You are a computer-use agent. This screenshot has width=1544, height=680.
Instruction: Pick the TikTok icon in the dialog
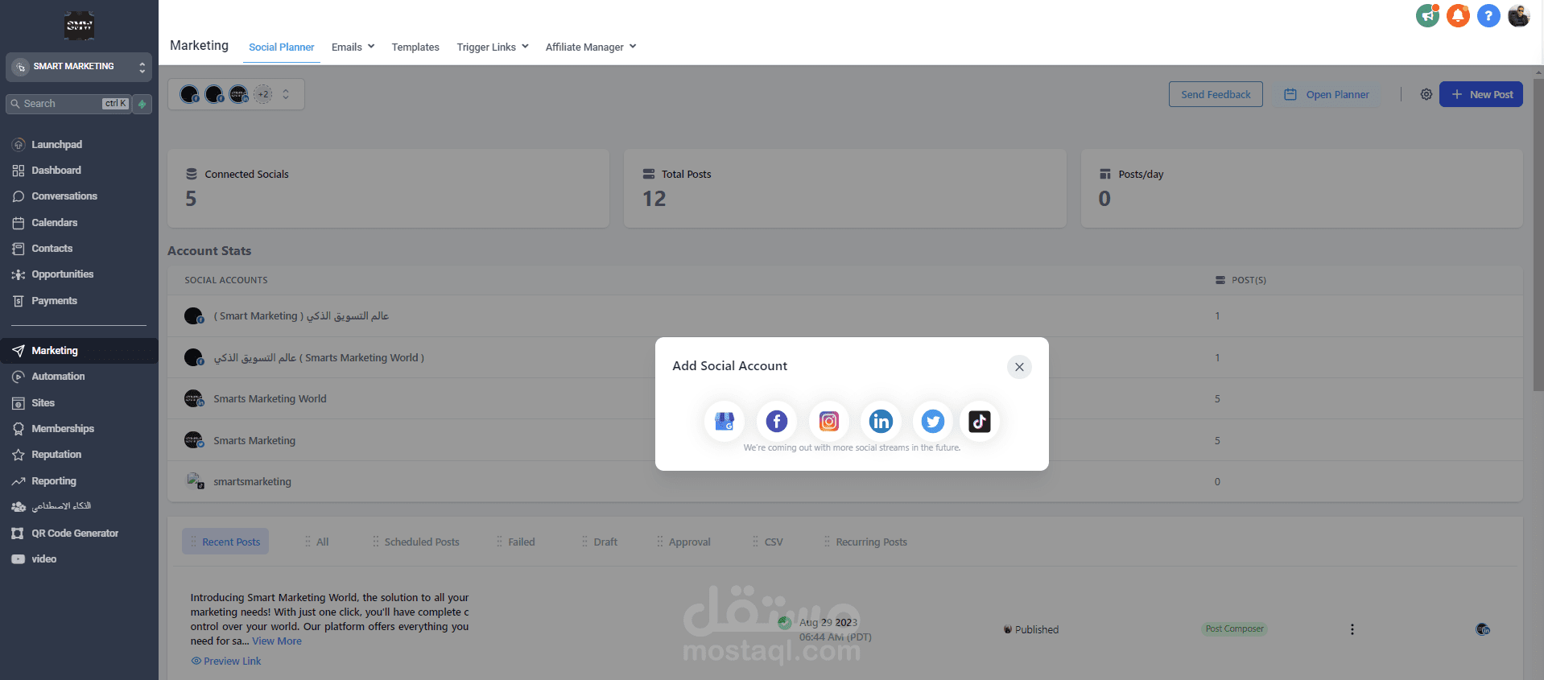pyautogui.click(x=980, y=421)
